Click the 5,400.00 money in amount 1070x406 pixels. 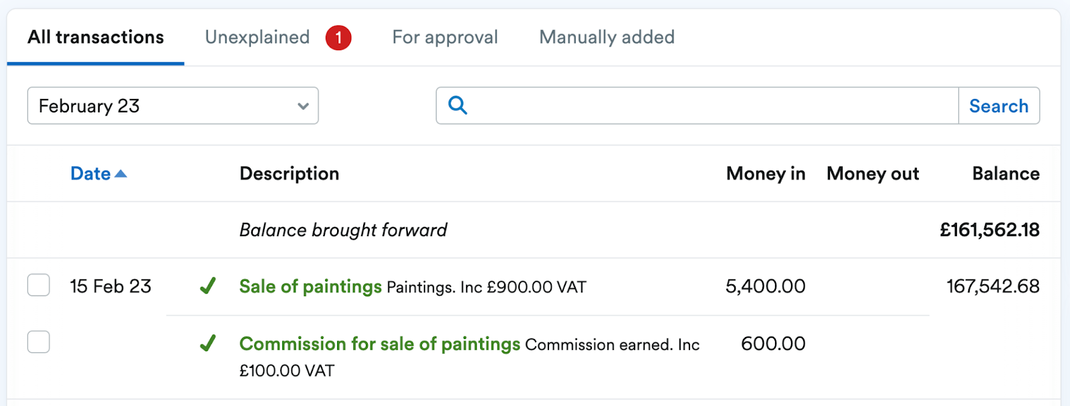click(765, 286)
